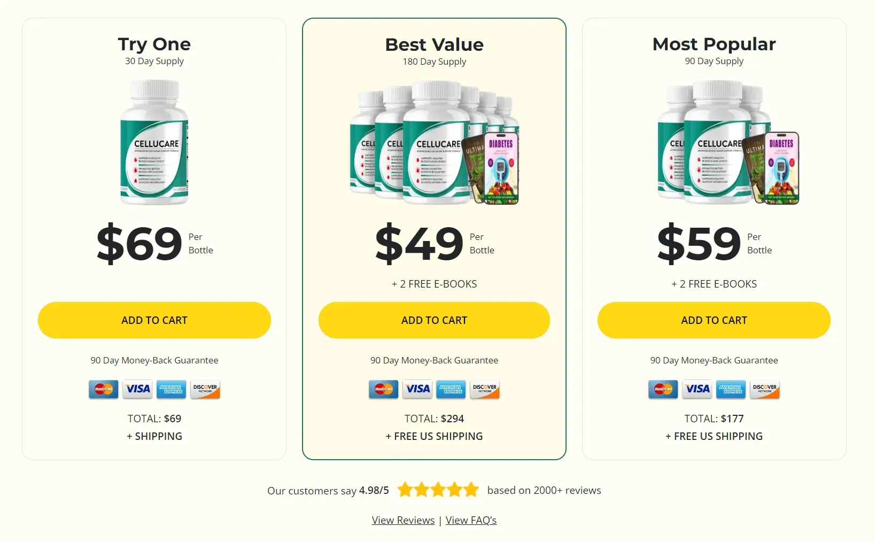
Task: Click the Discover Network icon under Try One
Action: point(204,389)
